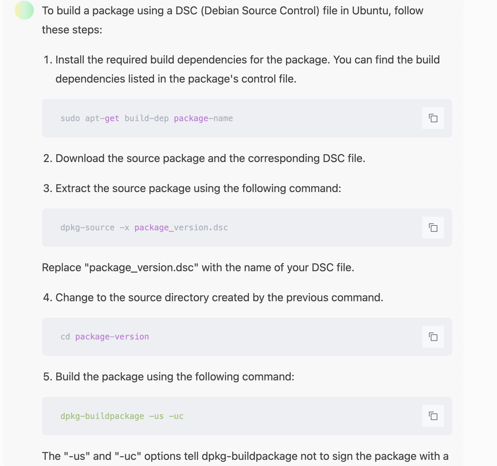Copy the dpkg-buildpackage command
497x466 pixels.
(x=433, y=416)
